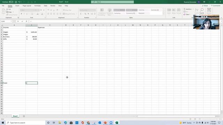Add a new sheet with plus icon
The width and height of the screenshot is (223, 125).
click(x=24, y=116)
